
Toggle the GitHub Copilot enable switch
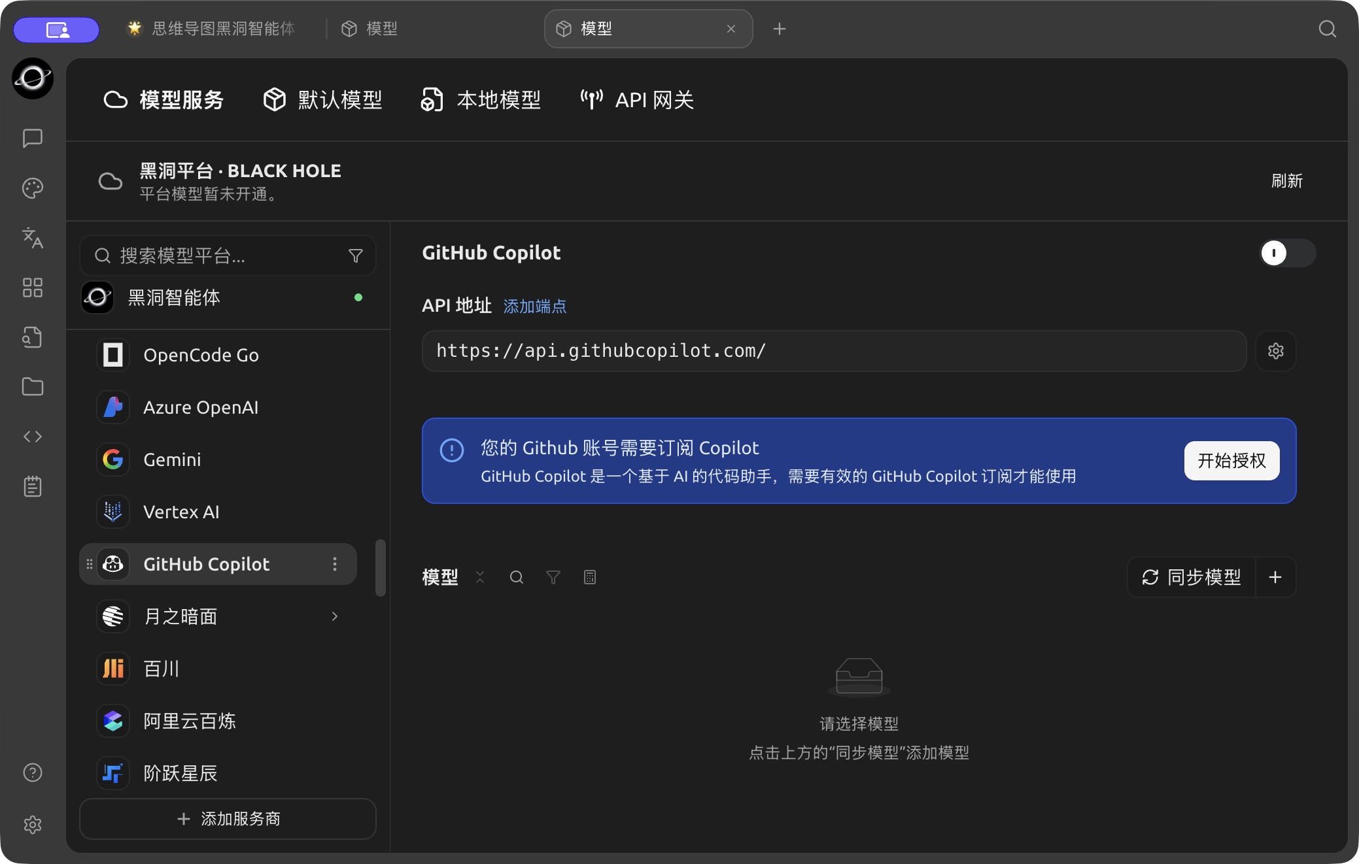pos(1288,253)
